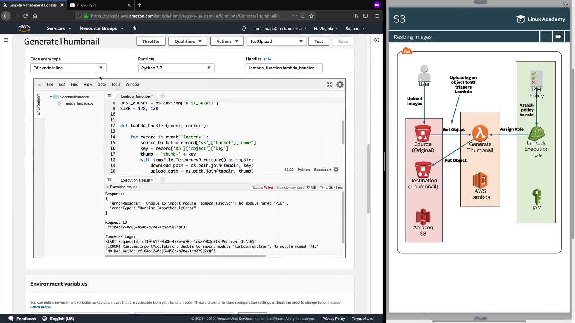Open the Code entry type dropdown
575x323 pixels.
point(68,68)
